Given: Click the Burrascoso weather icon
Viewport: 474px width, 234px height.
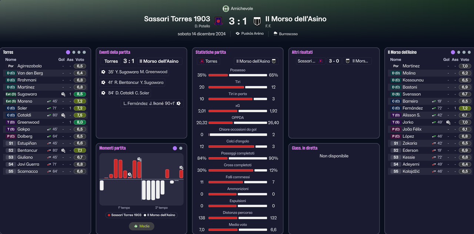Looking at the screenshot, I should click(275, 34).
